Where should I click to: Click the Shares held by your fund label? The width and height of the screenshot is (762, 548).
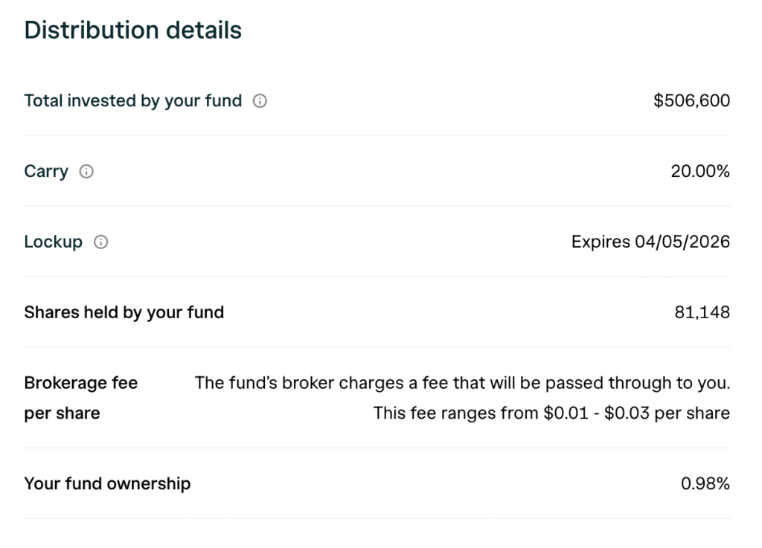pos(124,312)
